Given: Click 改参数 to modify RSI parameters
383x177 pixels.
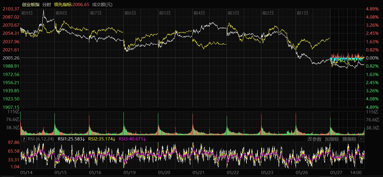Looking at the screenshot, I should (315, 139).
